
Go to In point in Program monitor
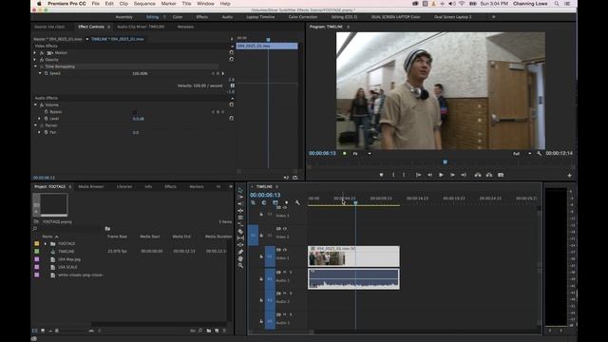coord(418,175)
